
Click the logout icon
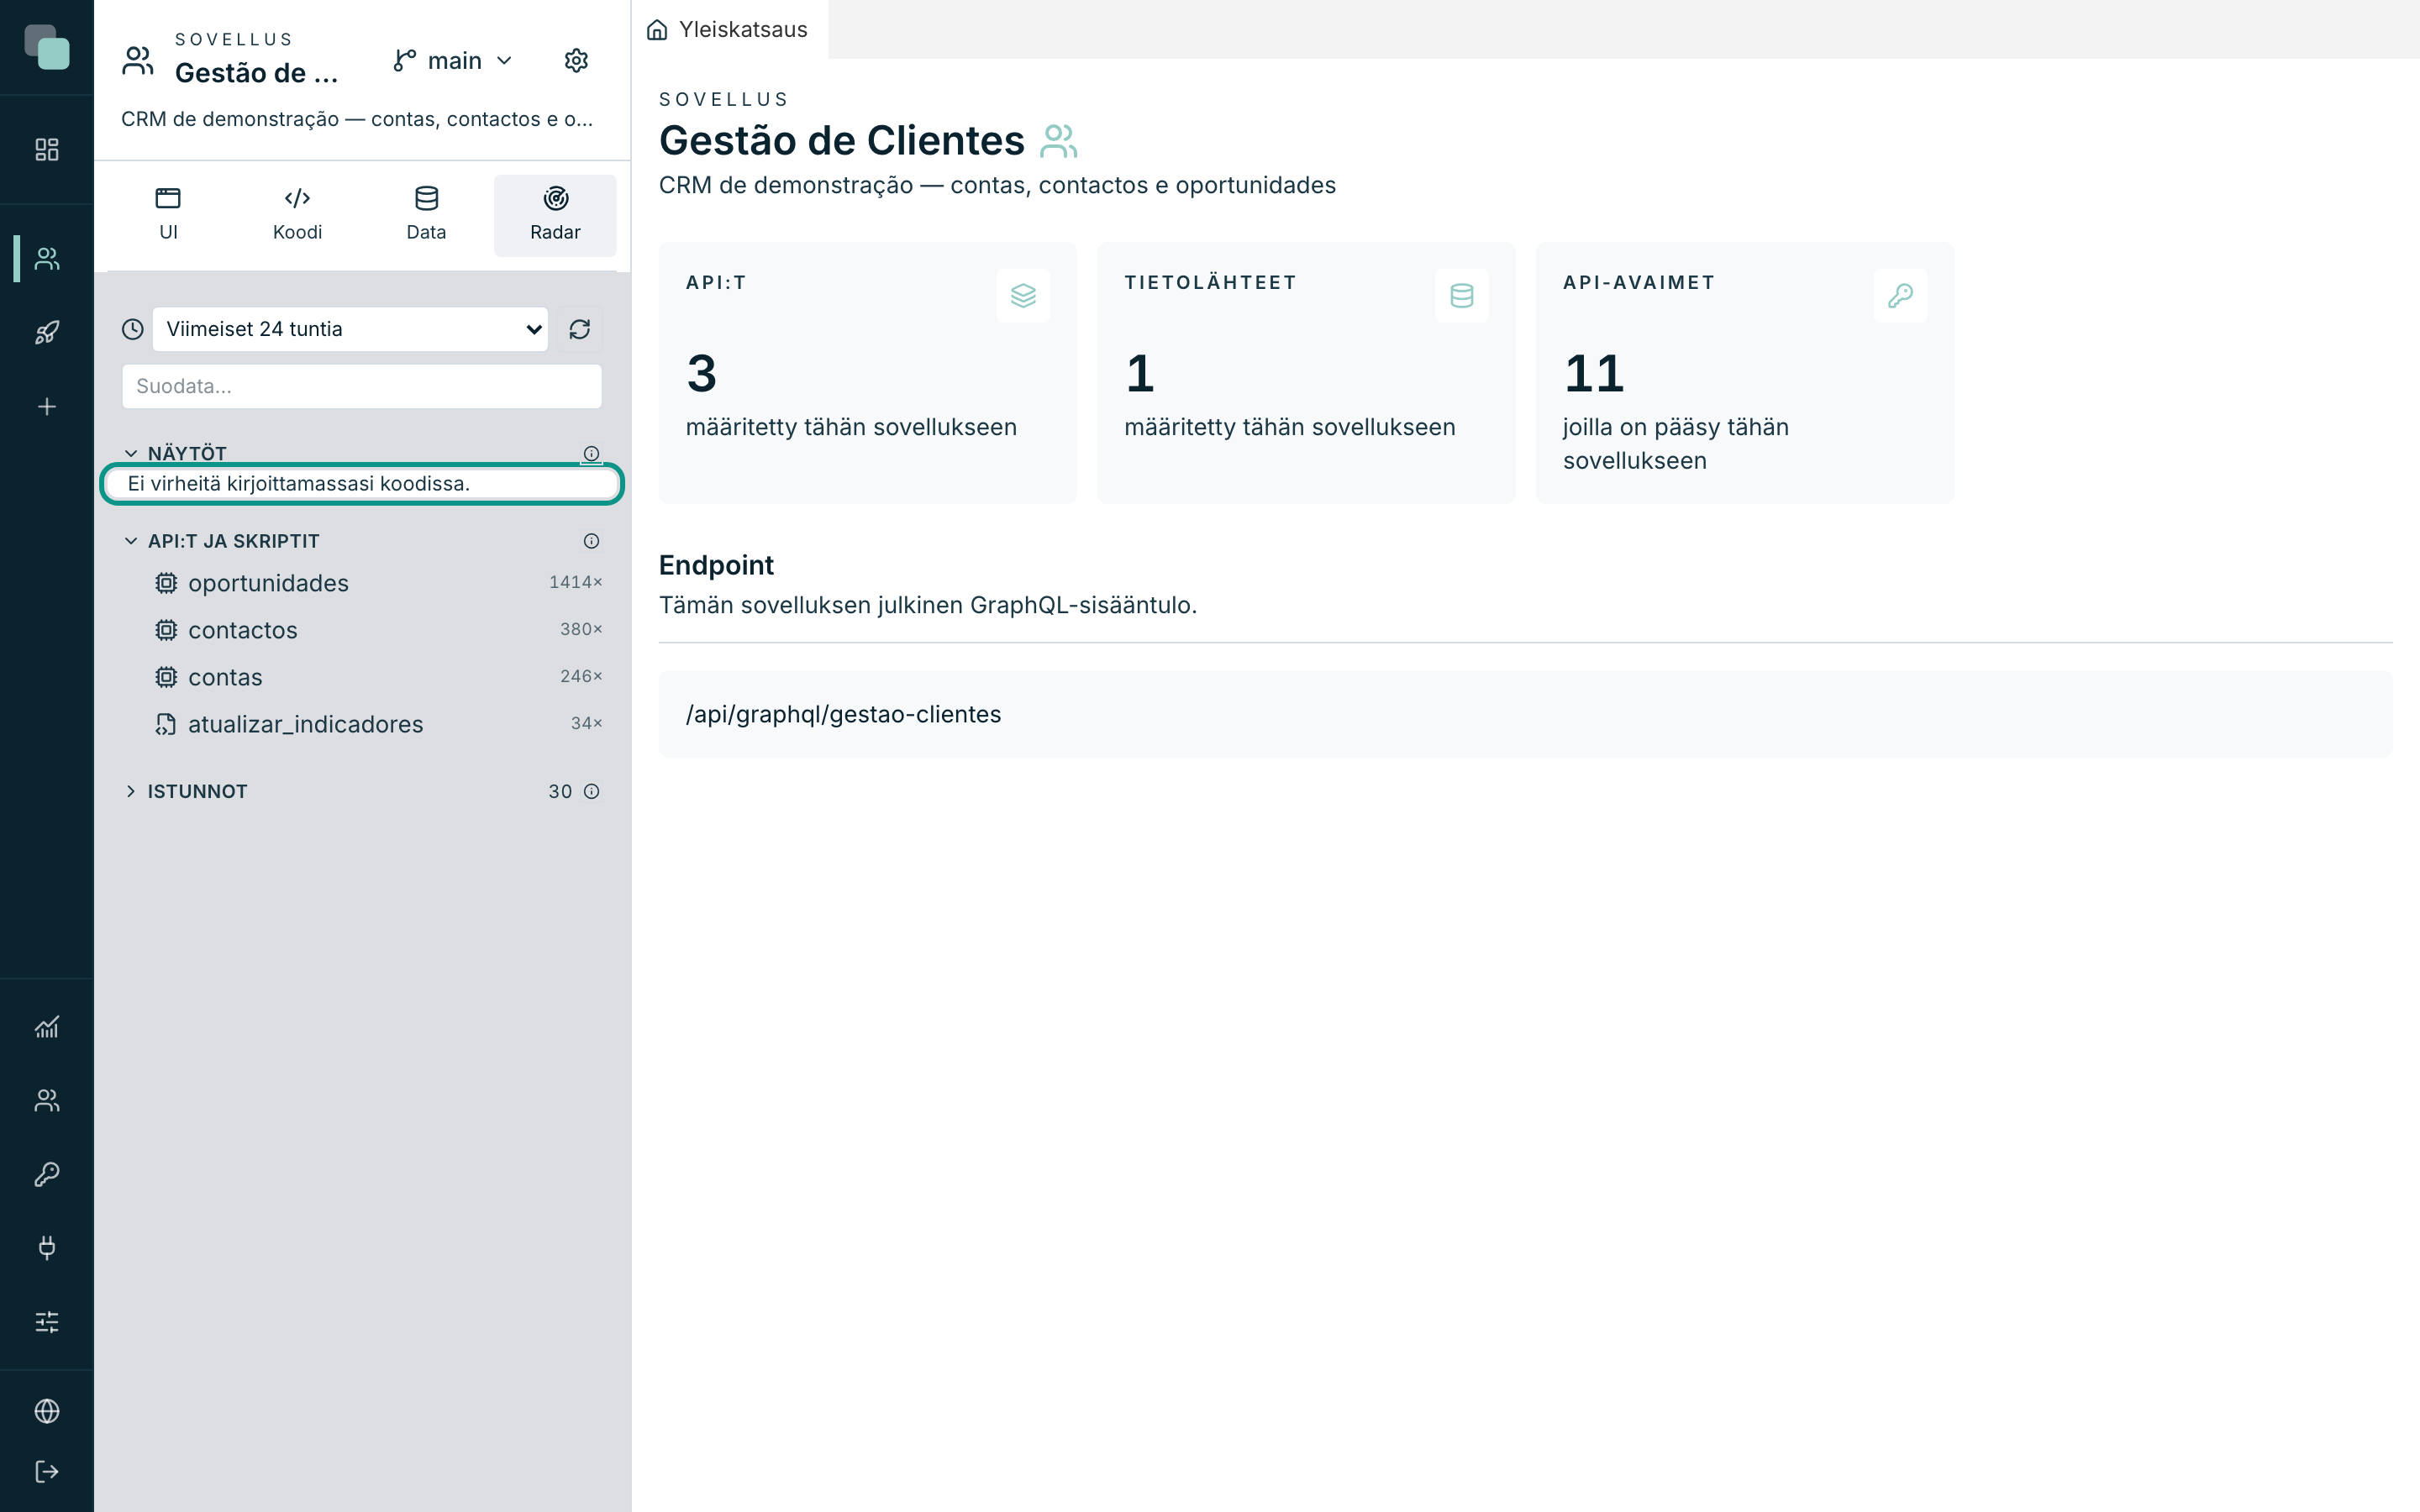47,1472
